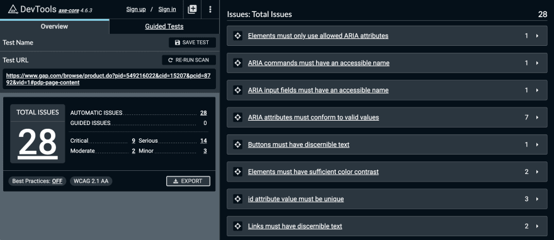Image resolution: width=554 pixels, height=240 pixels.
Task: Click highlight icon for Buttons discernible text issue
Action: click(238, 145)
